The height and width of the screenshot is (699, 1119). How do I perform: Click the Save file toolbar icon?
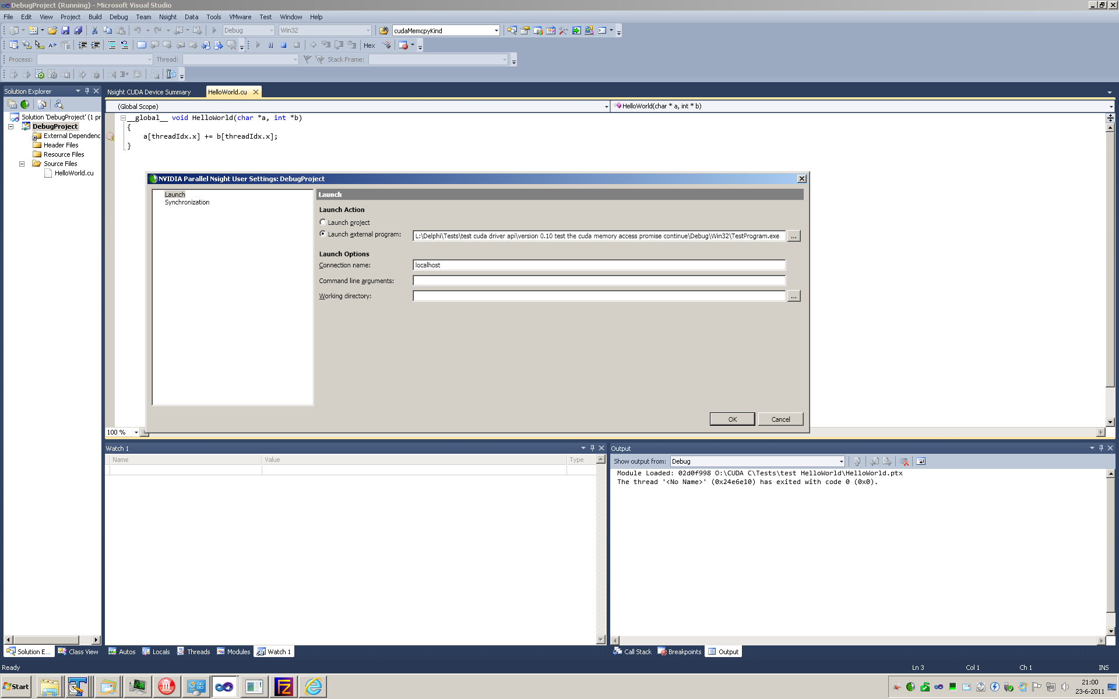[65, 30]
